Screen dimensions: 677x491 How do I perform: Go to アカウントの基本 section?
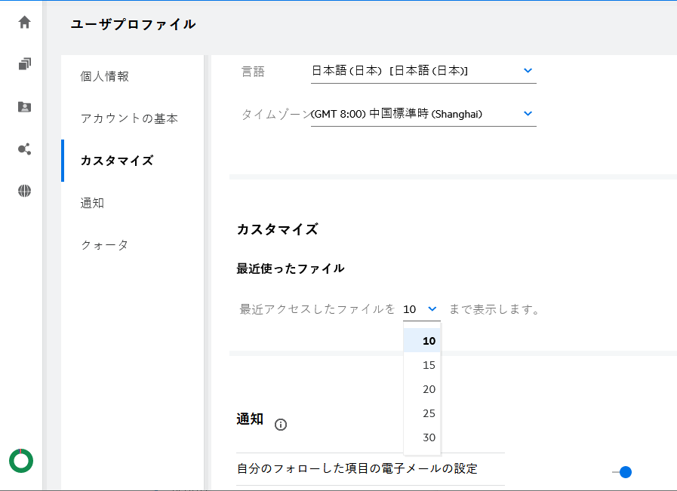pyautogui.click(x=129, y=118)
